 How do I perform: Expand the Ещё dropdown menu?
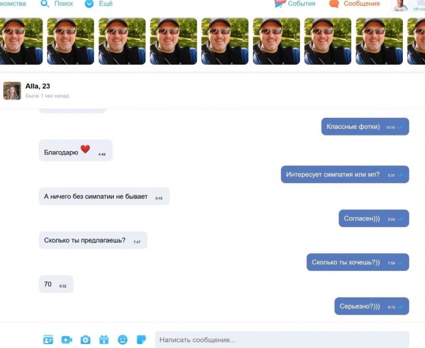point(99,3)
